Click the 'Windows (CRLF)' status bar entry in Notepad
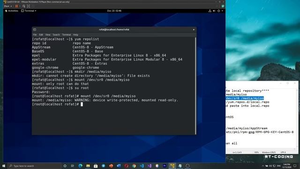This screenshot has width=300, height=169. (x=269, y=152)
